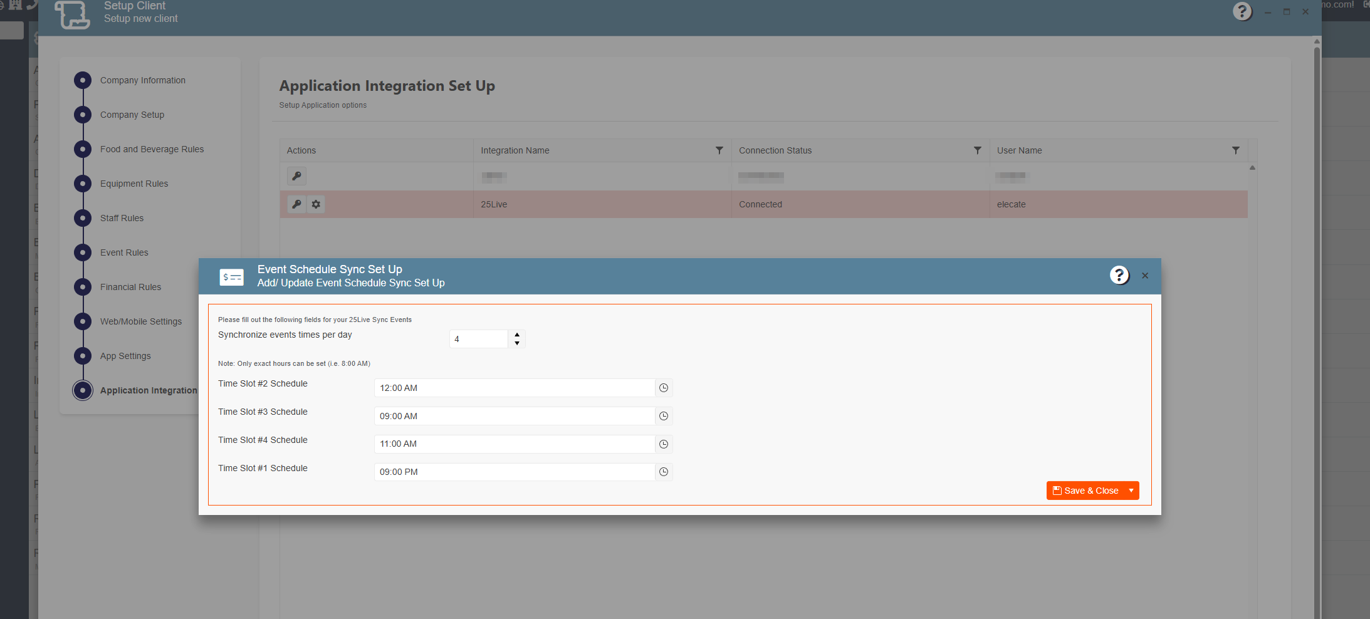The height and width of the screenshot is (619, 1370).
Task: Decrease synchronize events times per day
Action: [x=517, y=343]
